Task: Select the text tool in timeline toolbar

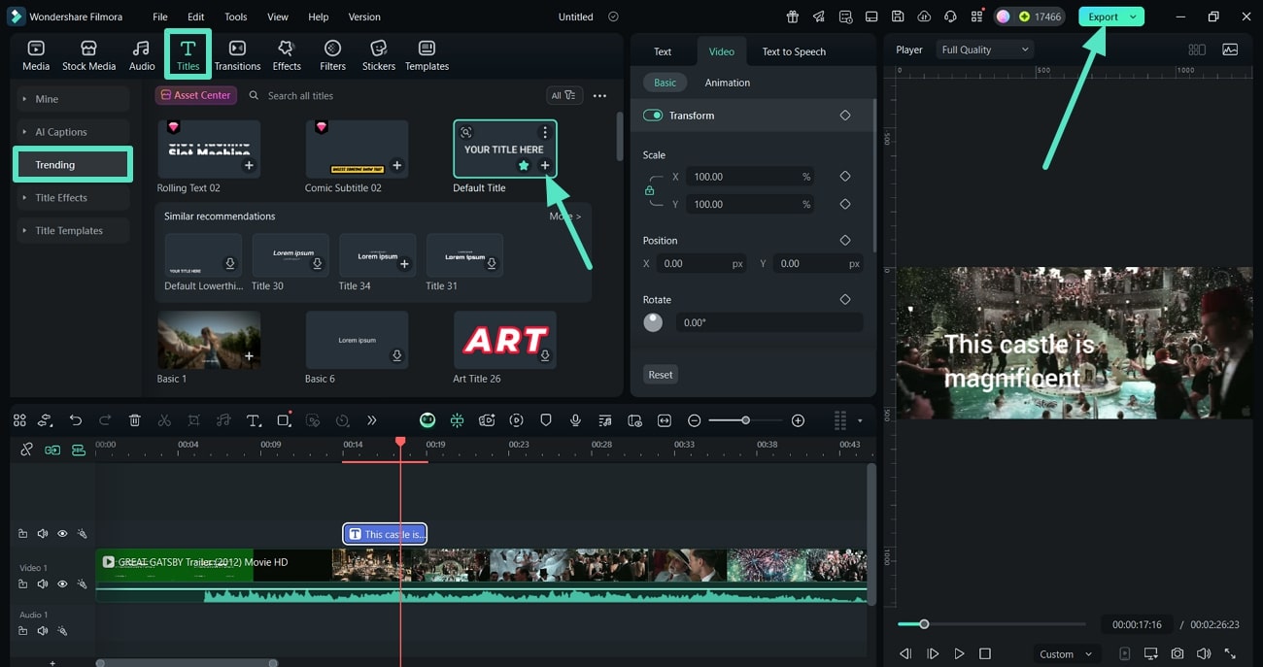Action: 254,420
